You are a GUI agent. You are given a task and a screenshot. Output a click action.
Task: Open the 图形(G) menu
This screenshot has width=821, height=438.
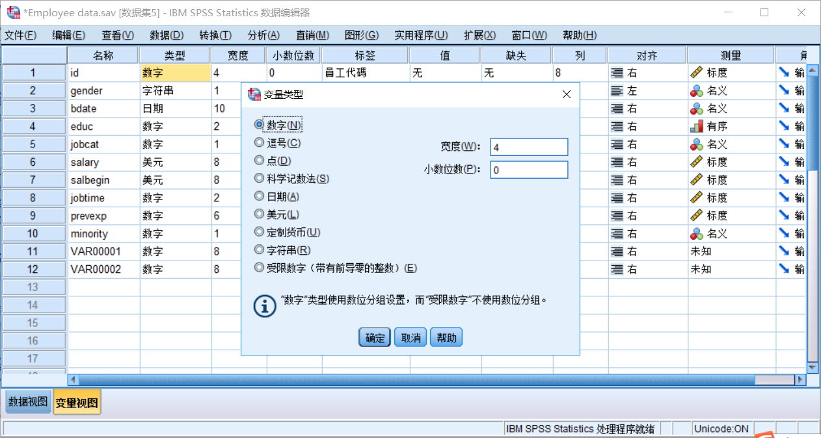click(x=362, y=35)
